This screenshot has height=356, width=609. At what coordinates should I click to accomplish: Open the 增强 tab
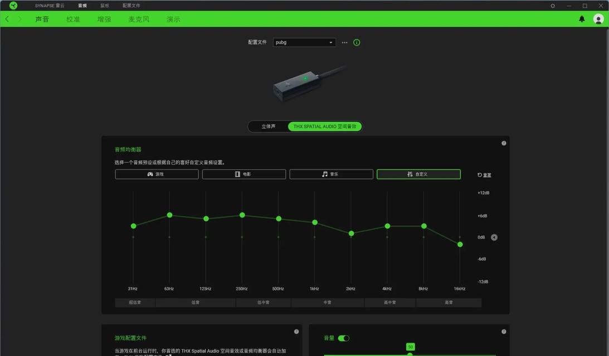(x=104, y=19)
